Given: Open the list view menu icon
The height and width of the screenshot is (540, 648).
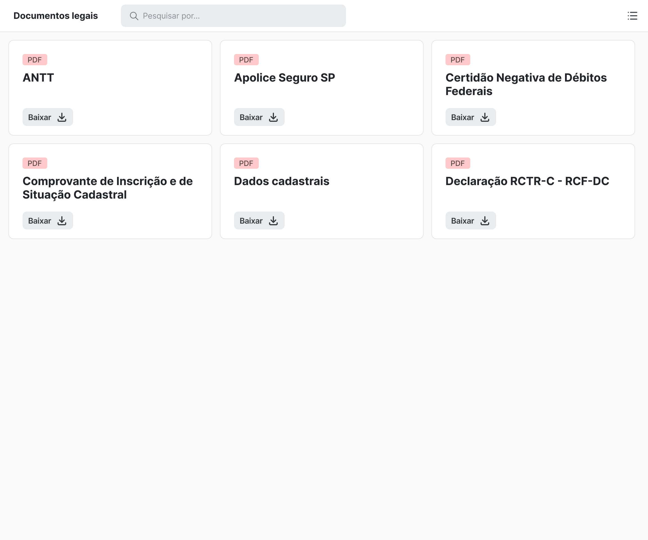Looking at the screenshot, I should [x=632, y=16].
